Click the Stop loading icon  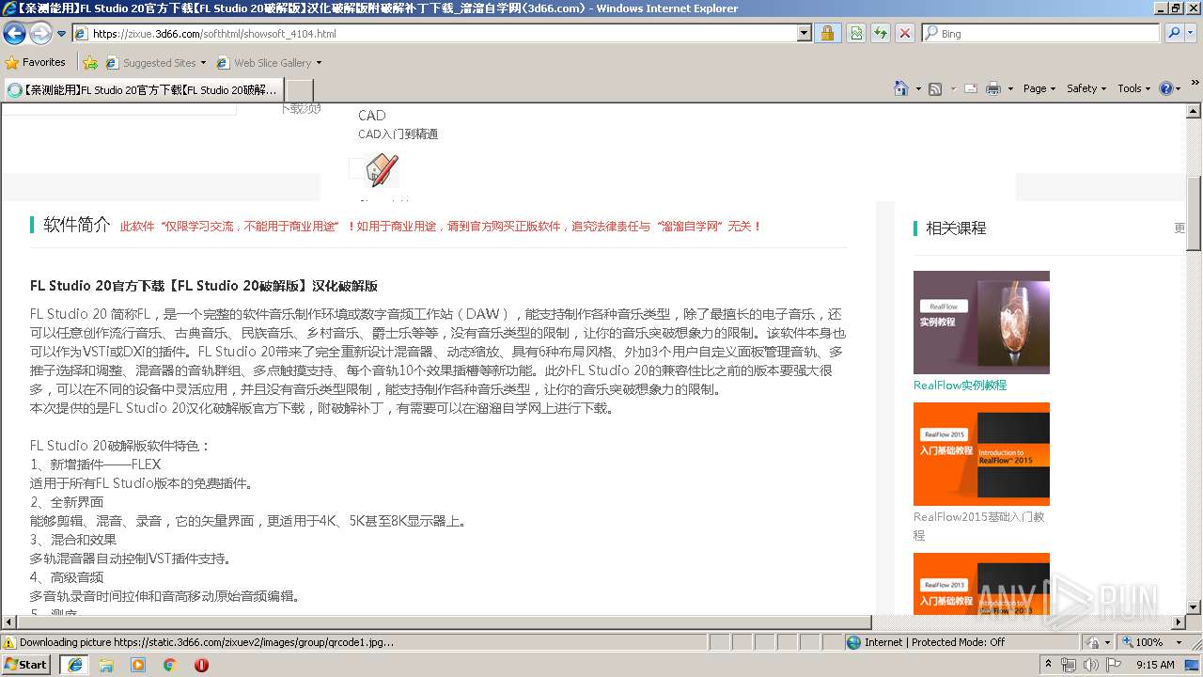(x=904, y=33)
